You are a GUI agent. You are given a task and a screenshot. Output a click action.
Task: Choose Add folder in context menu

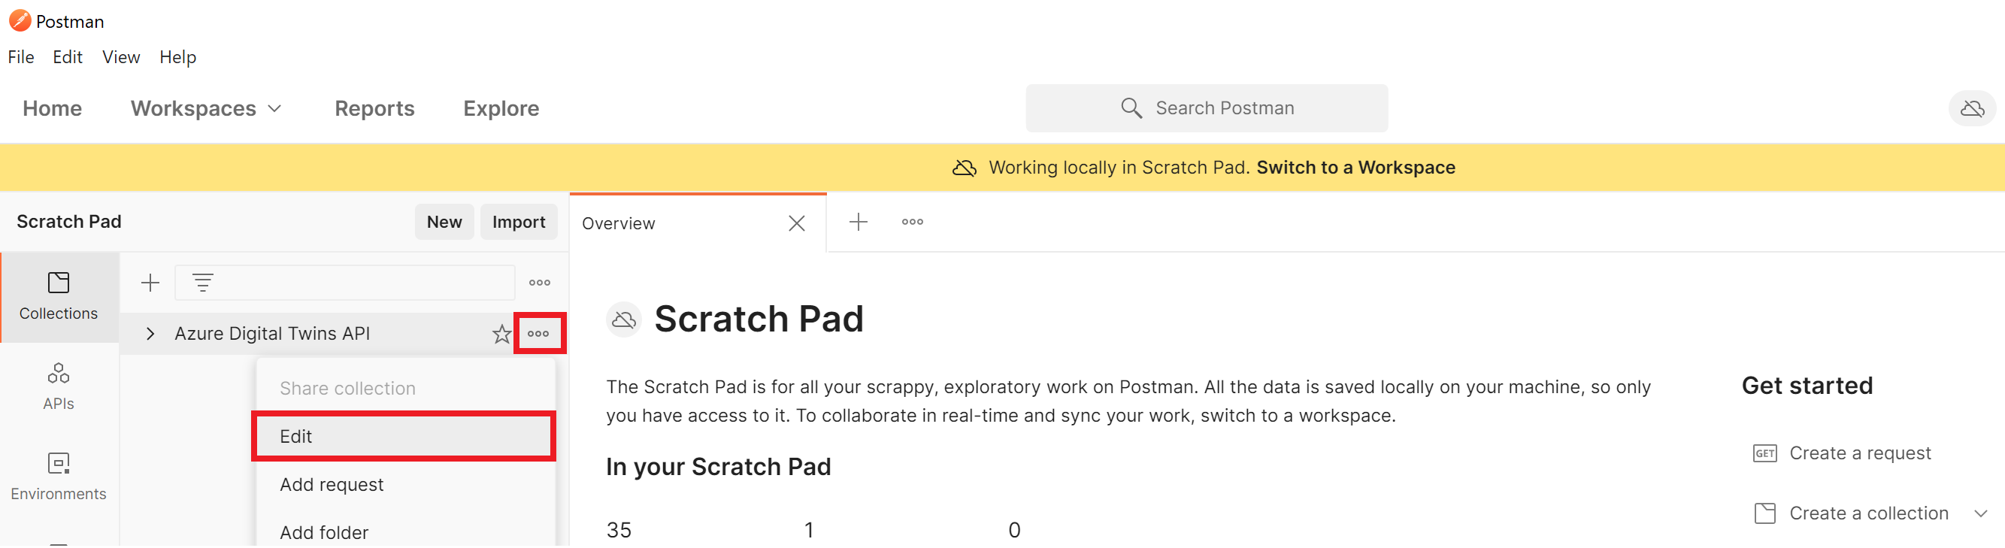coord(324,533)
